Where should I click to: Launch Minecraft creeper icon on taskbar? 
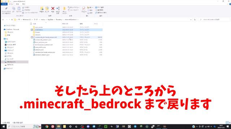(106, 126)
